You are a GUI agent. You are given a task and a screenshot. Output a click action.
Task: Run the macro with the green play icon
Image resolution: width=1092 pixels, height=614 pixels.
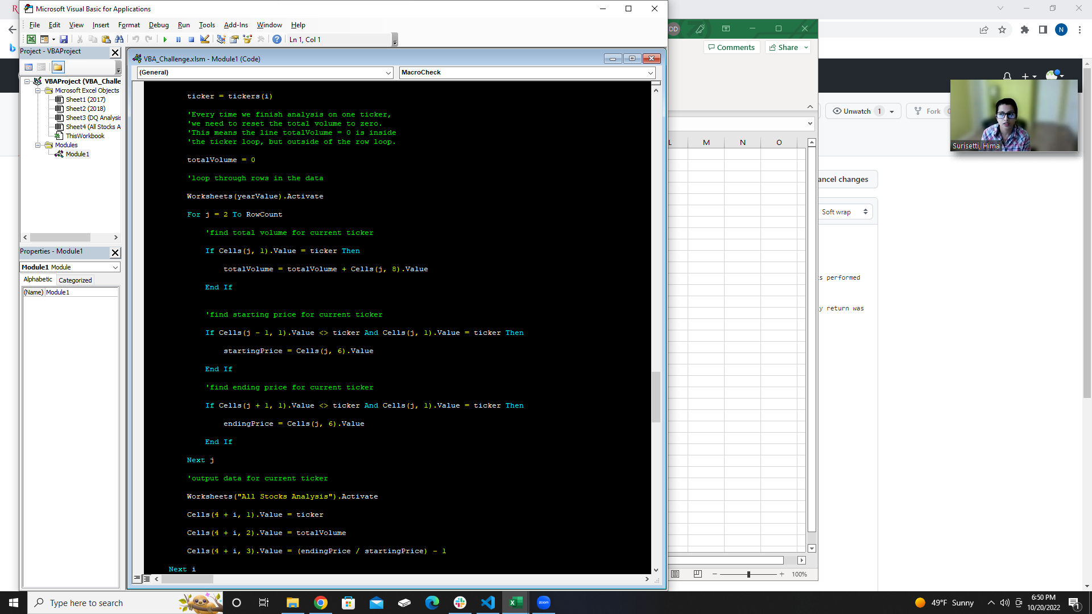click(x=165, y=40)
